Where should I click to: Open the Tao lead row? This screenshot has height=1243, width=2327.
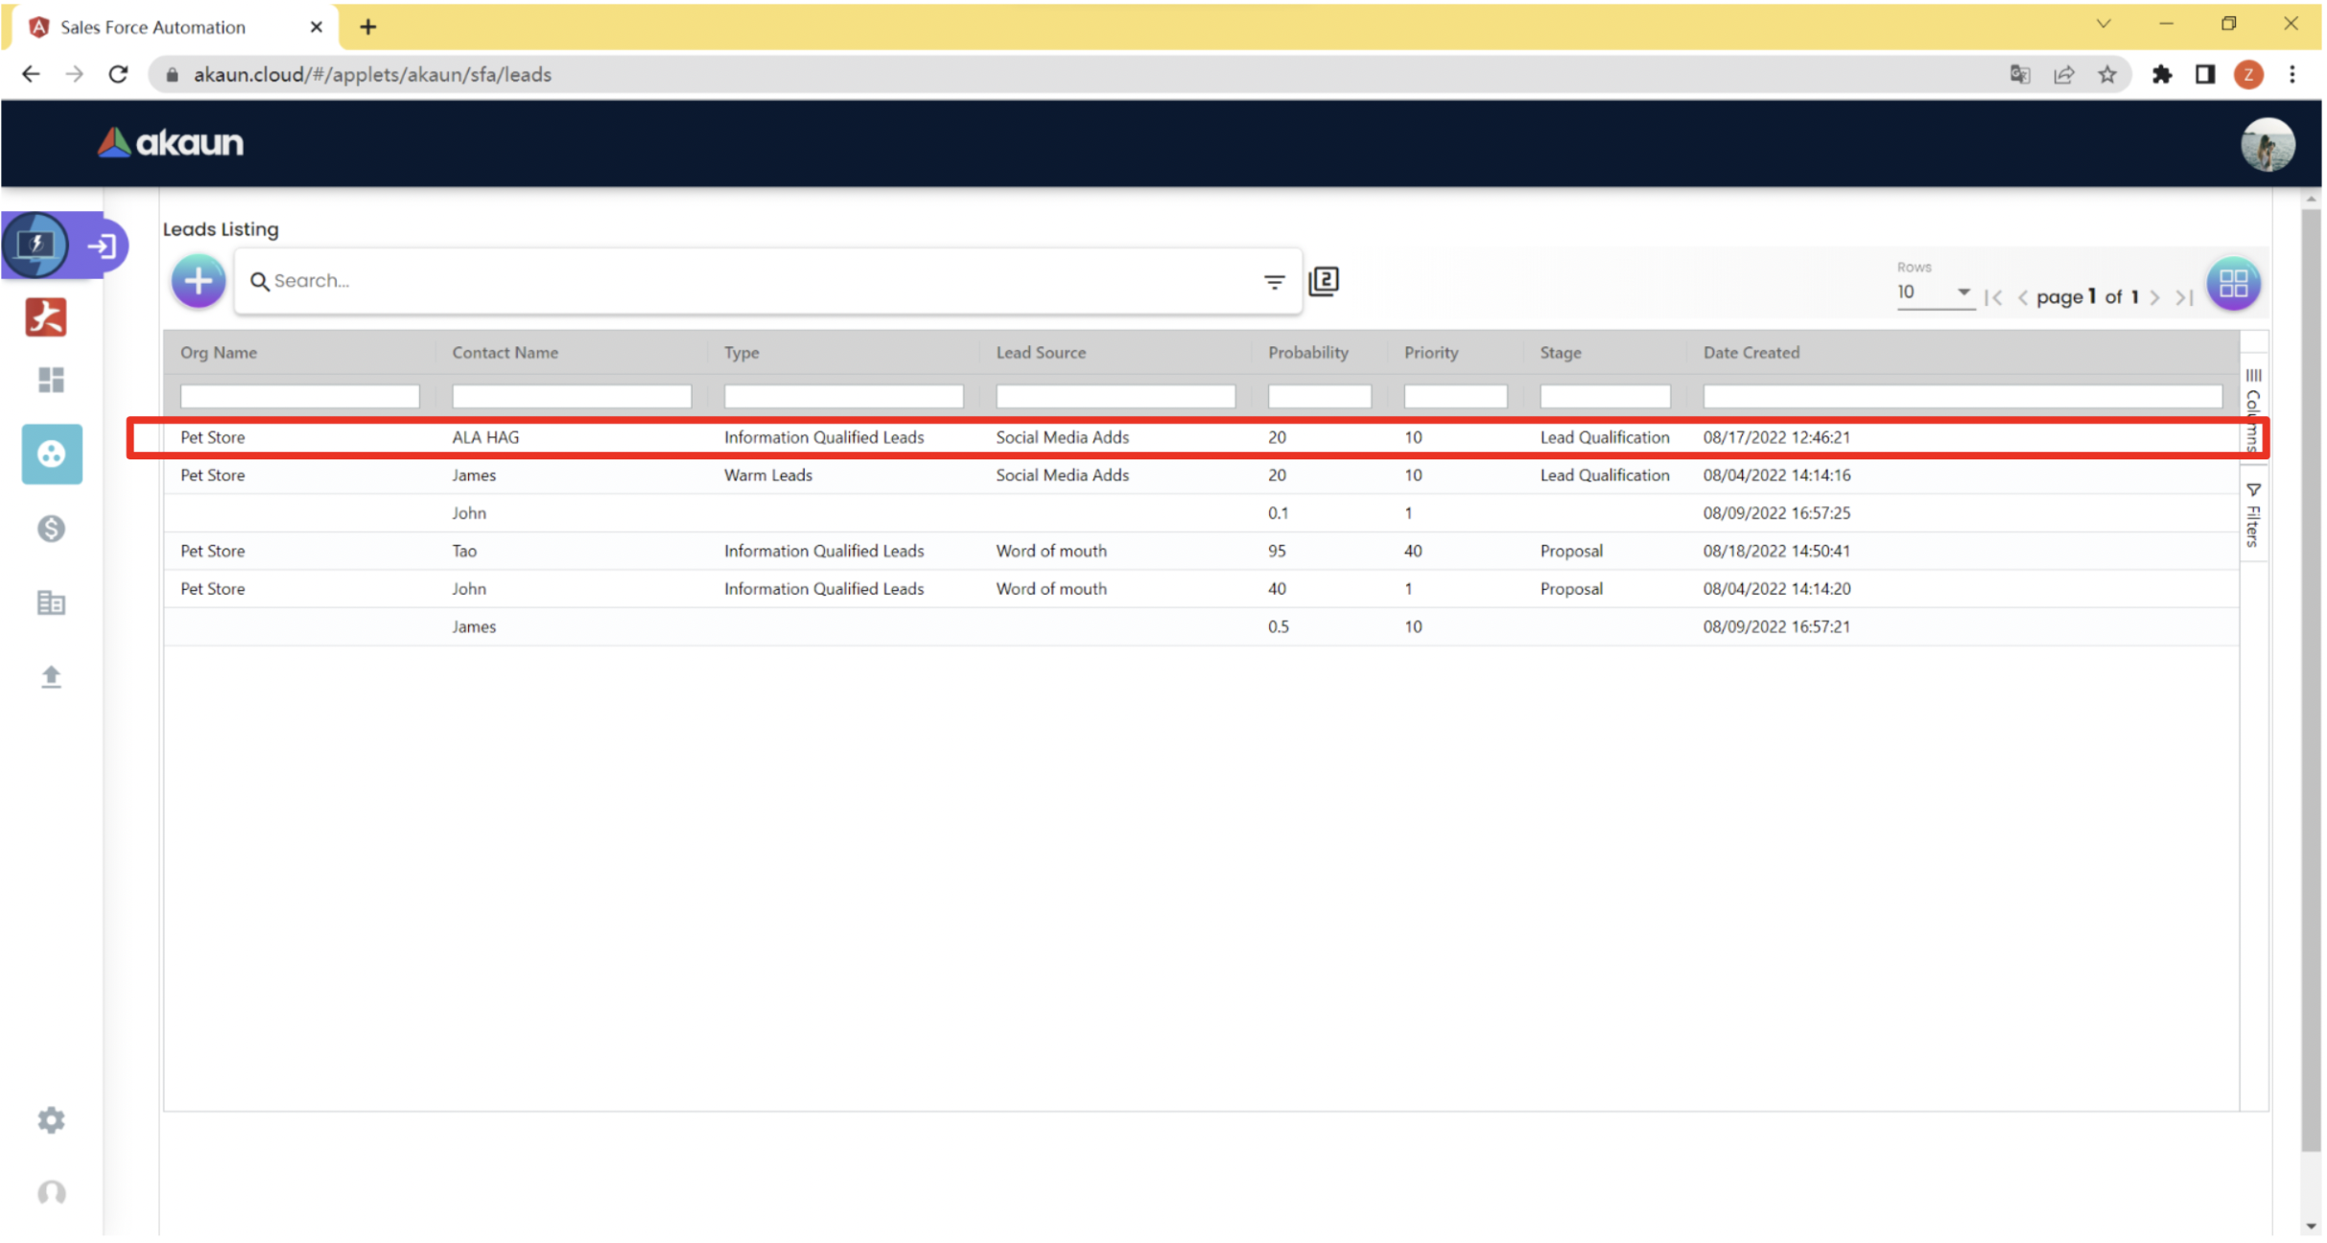[x=464, y=551]
